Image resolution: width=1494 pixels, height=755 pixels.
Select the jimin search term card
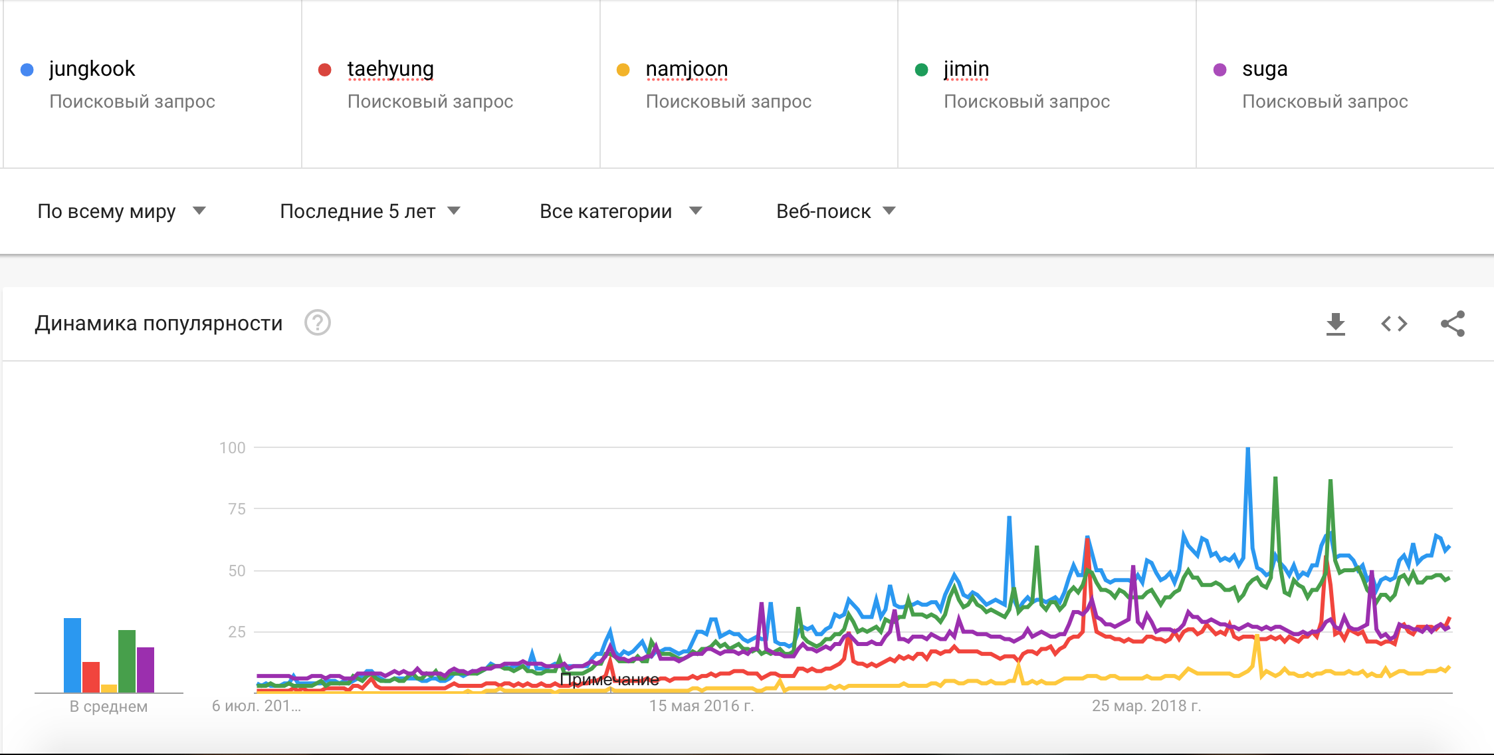click(1047, 84)
